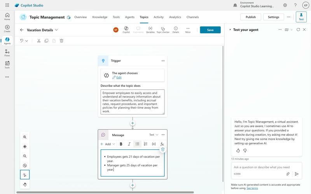Undo the last action
The height and width of the screenshot is (194, 311).
tap(21, 41)
